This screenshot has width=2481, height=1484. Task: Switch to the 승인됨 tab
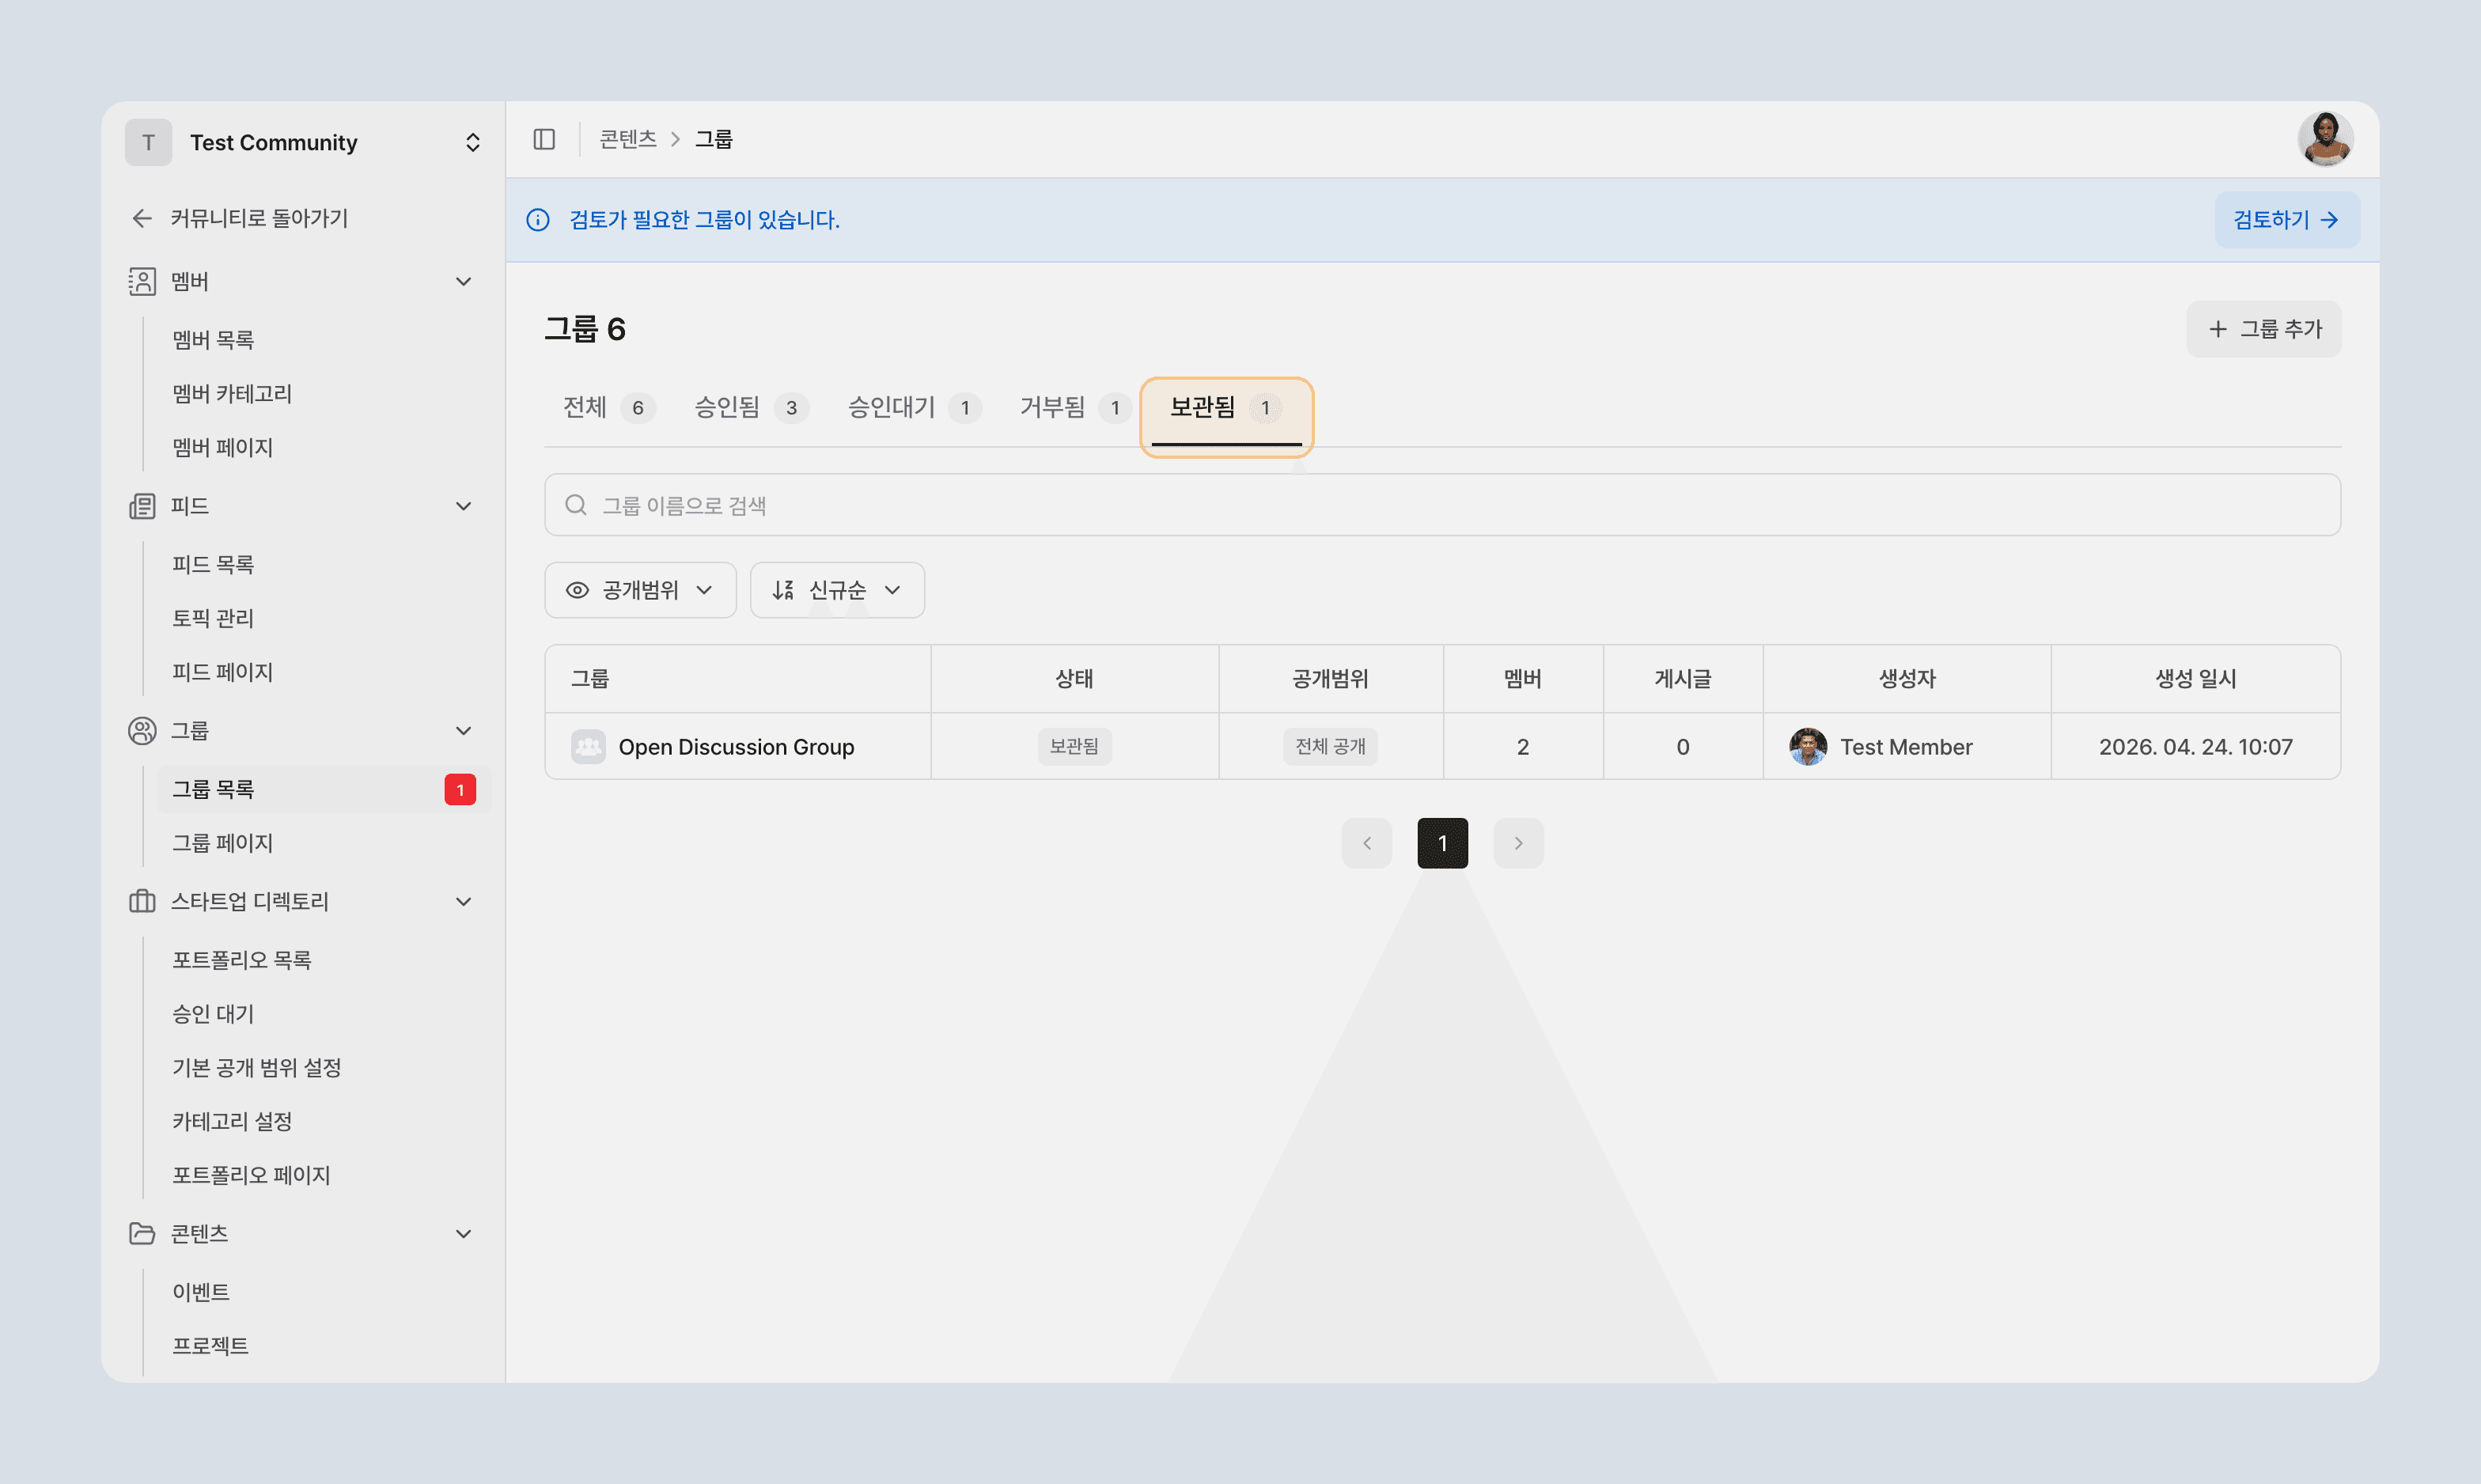pyautogui.click(x=751, y=408)
